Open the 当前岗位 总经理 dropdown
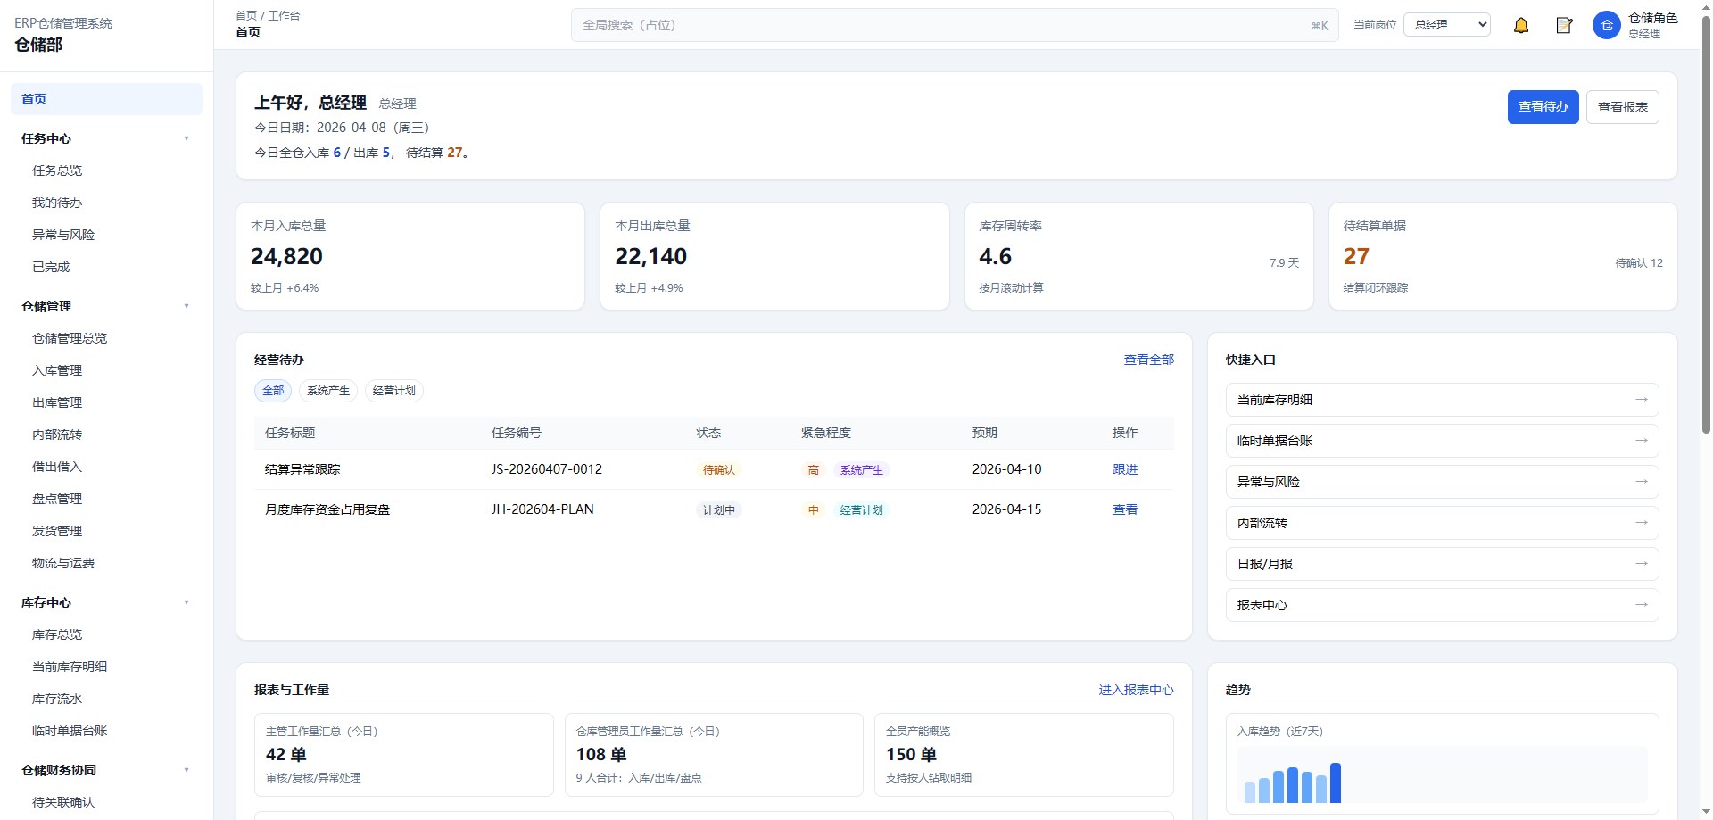This screenshot has width=1713, height=820. [x=1447, y=25]
